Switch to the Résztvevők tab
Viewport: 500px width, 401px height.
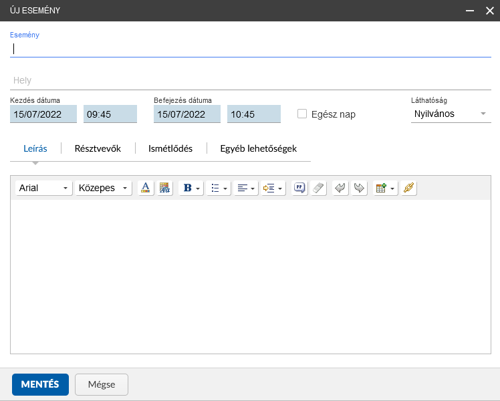click(98, 148)
